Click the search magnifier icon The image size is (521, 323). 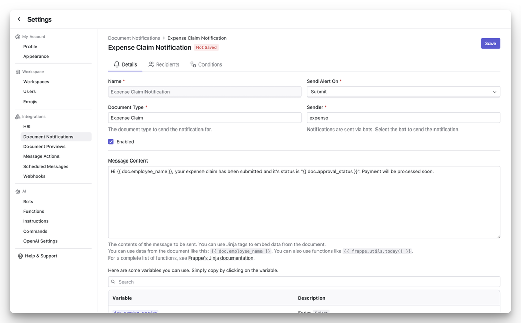pyautogui.click(x=113, y=282)
